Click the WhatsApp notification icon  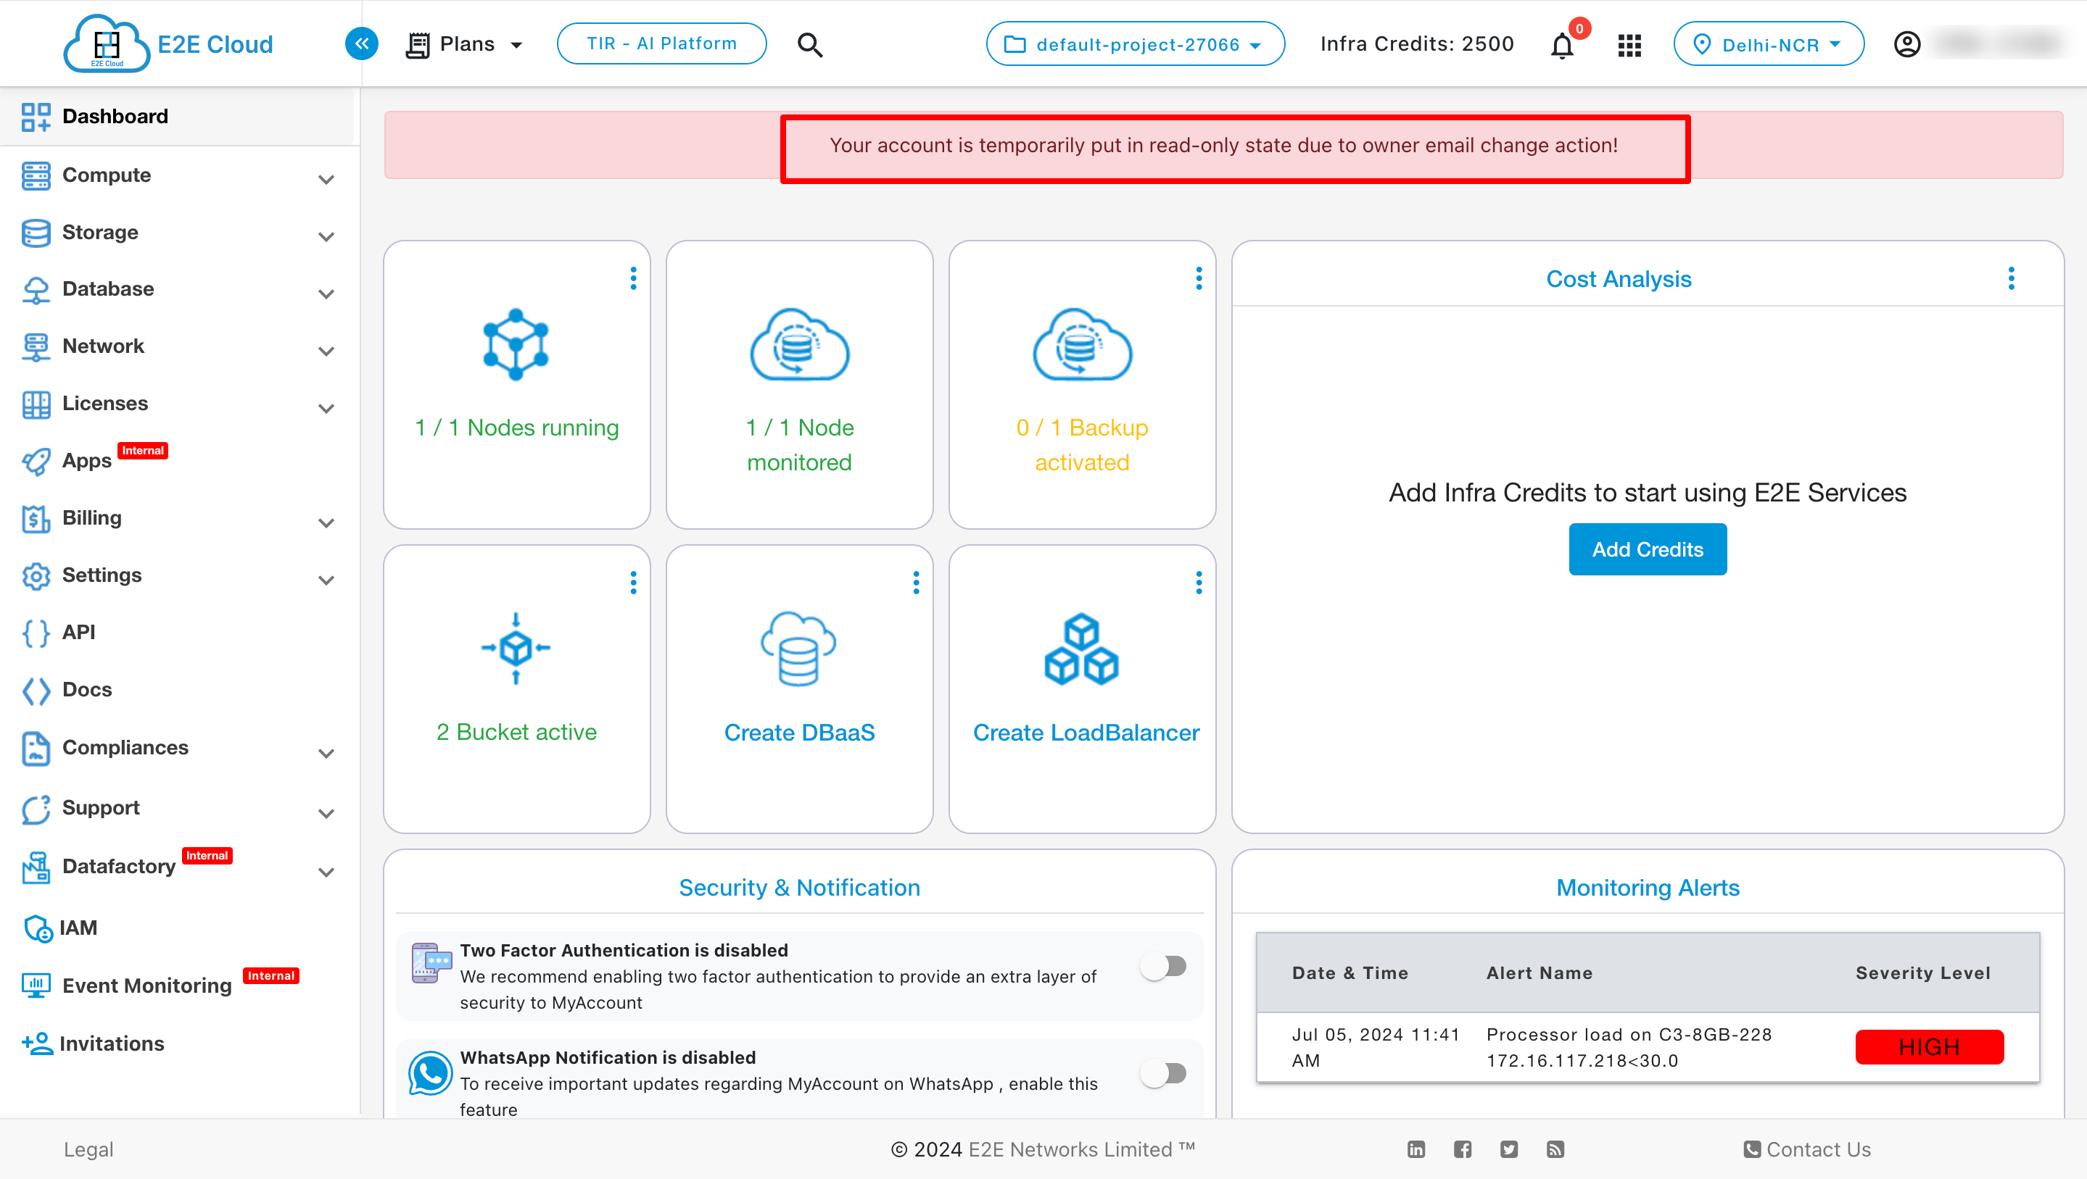430,1073
